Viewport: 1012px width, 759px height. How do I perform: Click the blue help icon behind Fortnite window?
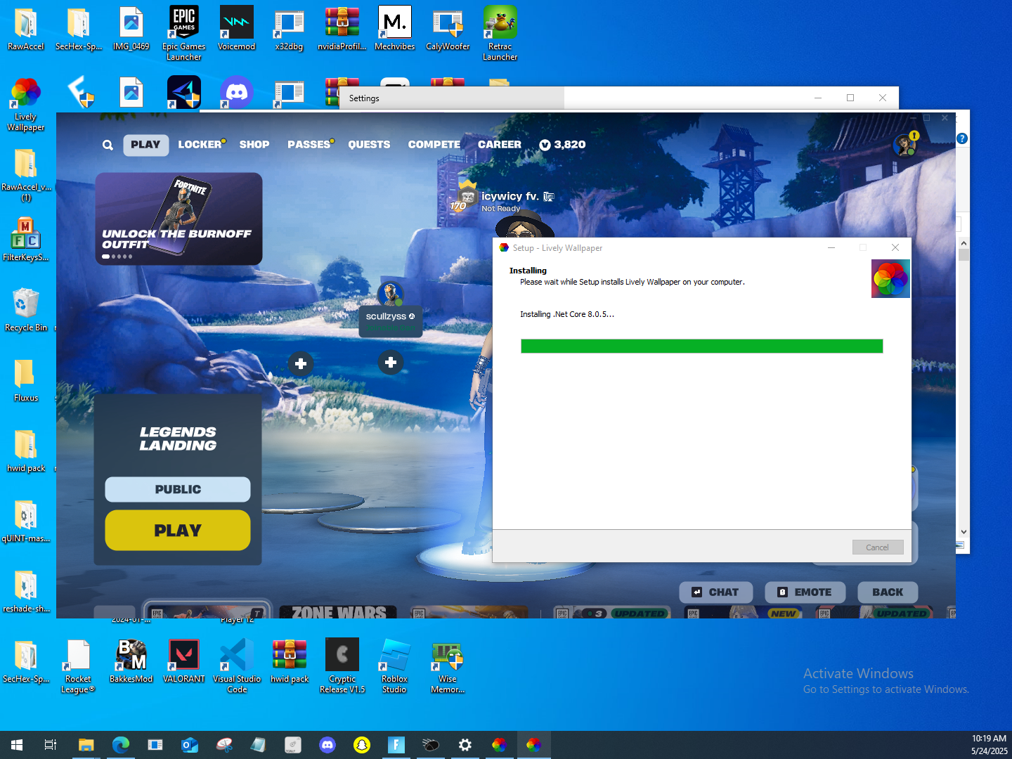tap(962, 139)
